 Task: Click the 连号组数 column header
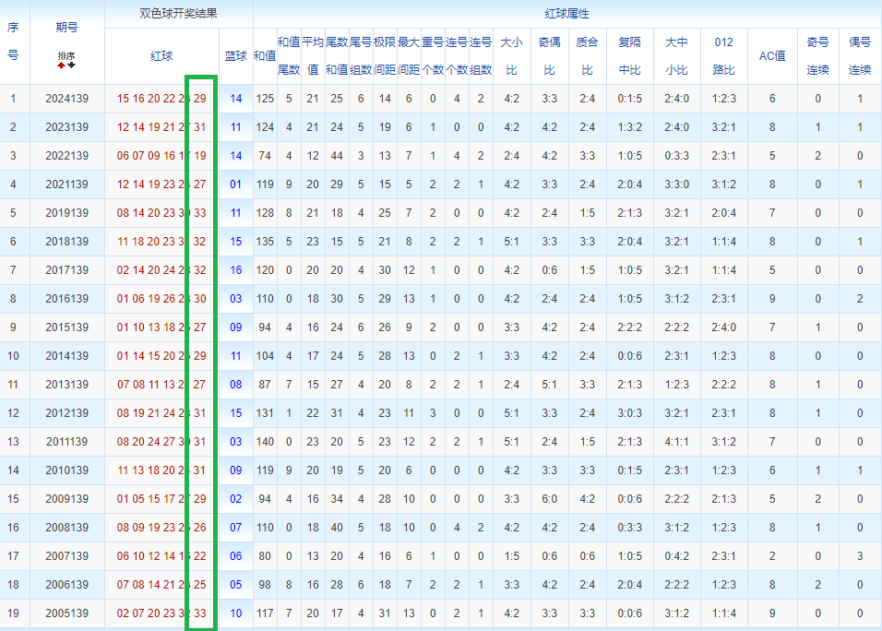[481, 56]
